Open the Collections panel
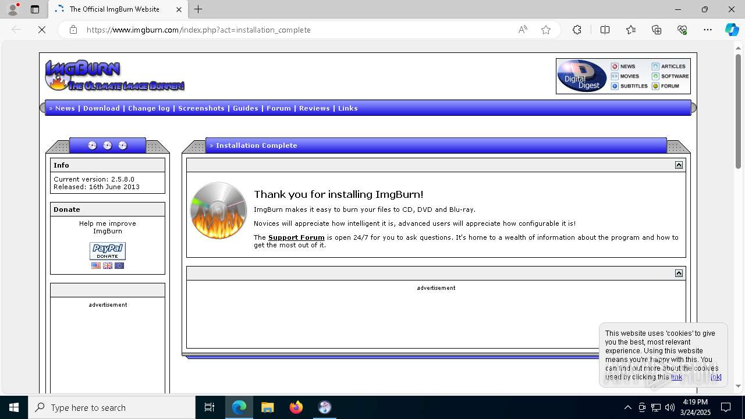This screenshot has height=419, width=745. coord(657,30)
